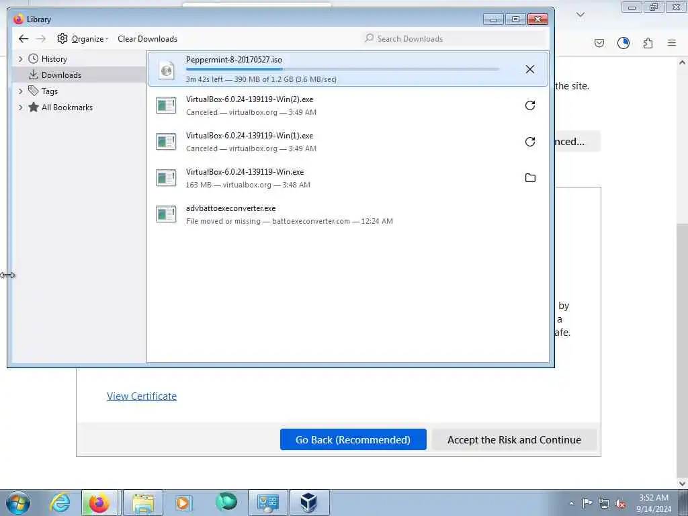This screenshot has height=516, width=688.
Task: Select Downloads in the sidebar
Action: 61,75
